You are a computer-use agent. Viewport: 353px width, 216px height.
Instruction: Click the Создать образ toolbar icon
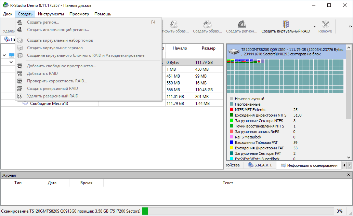pos(207,24)
